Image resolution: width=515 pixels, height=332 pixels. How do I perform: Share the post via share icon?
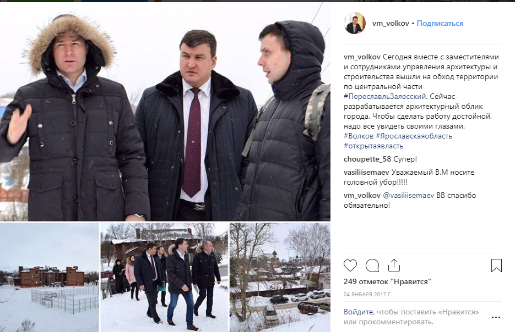tap(394, 265)
